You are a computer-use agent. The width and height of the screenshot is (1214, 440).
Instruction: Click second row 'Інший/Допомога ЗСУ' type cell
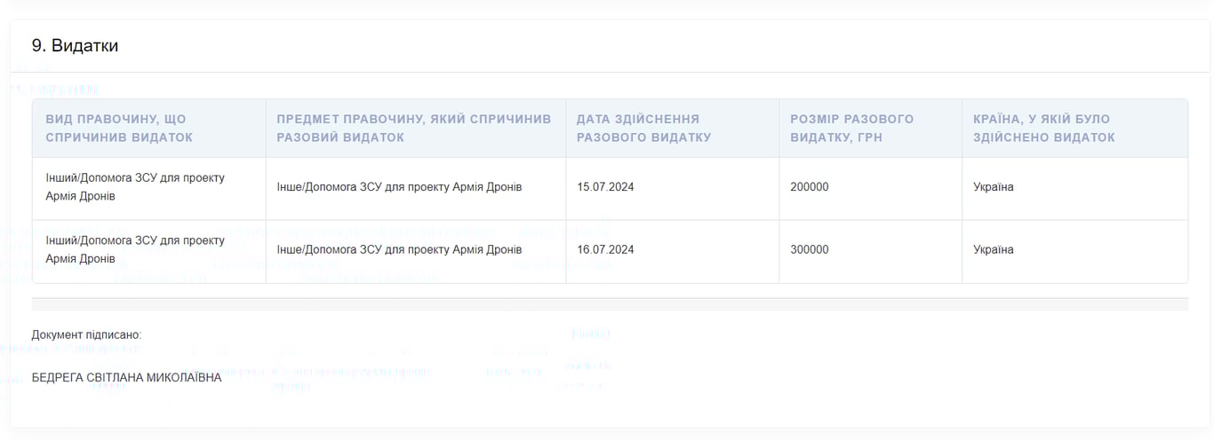pyautogui.click(x=135, y=250)
